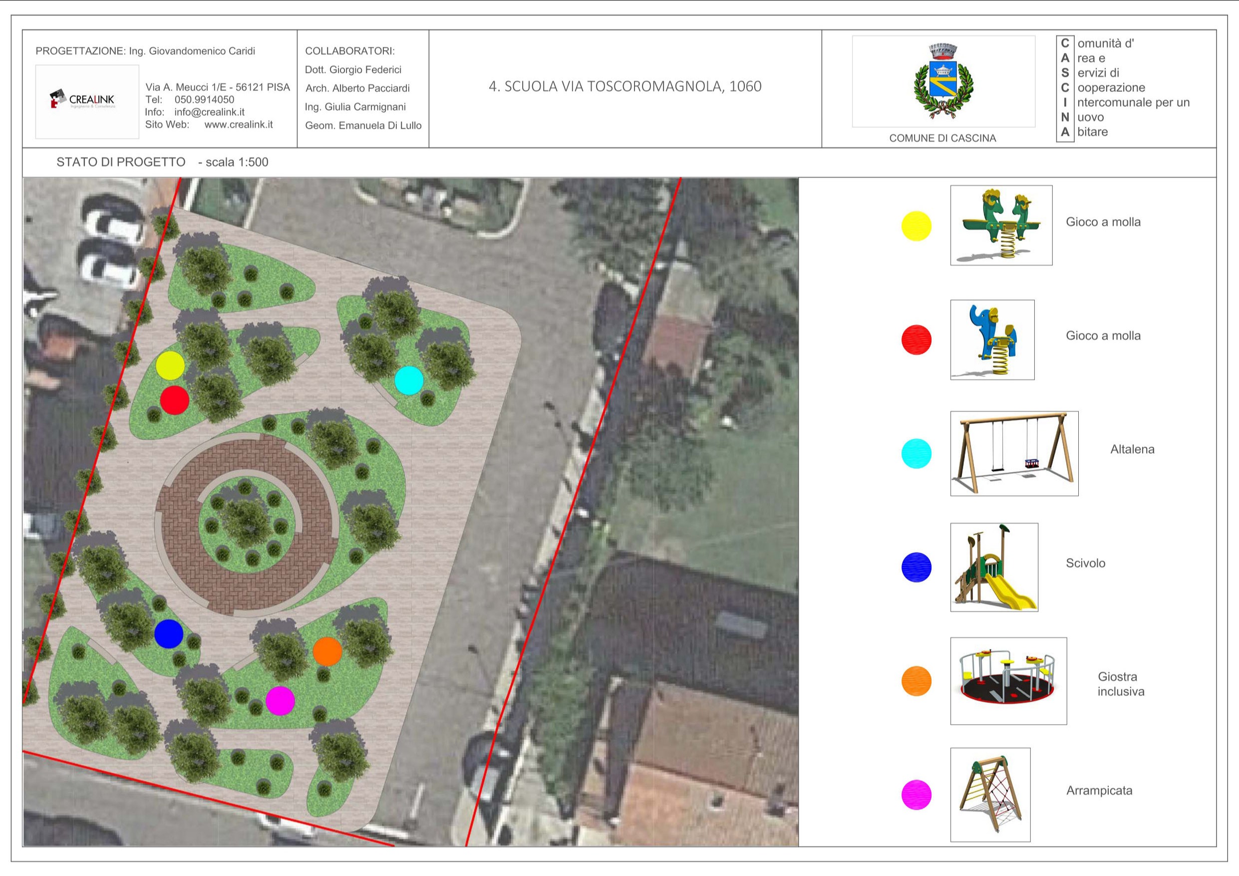
Task: Select the wooden swing set picture
Action: [1014, 453]
